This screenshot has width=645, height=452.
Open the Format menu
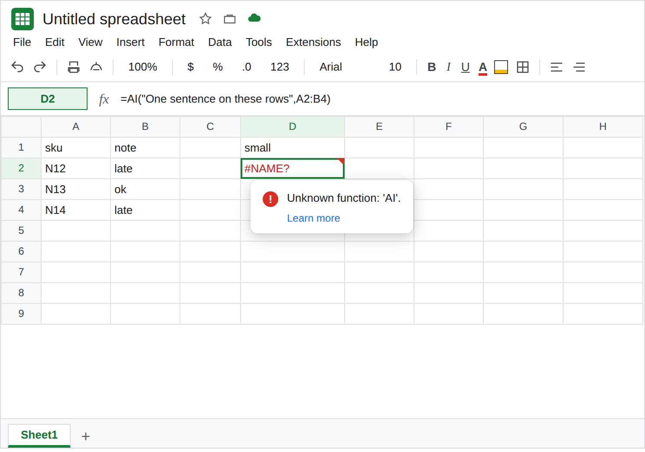176,42
